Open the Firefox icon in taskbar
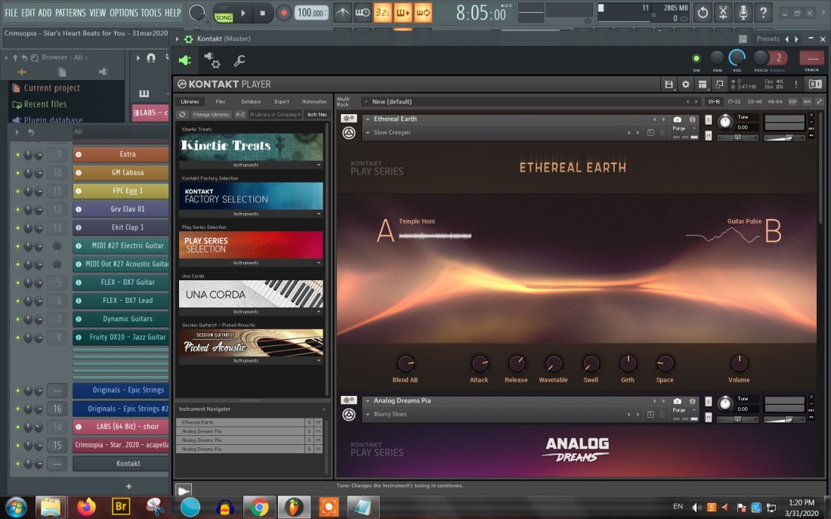Image resolution: width=831 pixels, height=519 pixels. 87,506
